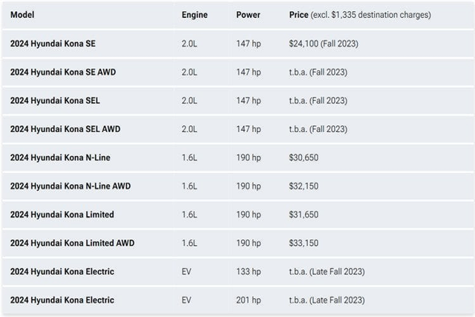Choose the 2024 Hyundai Kona N-Line AWD model
This screenshot has height=317, width=475.
point(70,186)
